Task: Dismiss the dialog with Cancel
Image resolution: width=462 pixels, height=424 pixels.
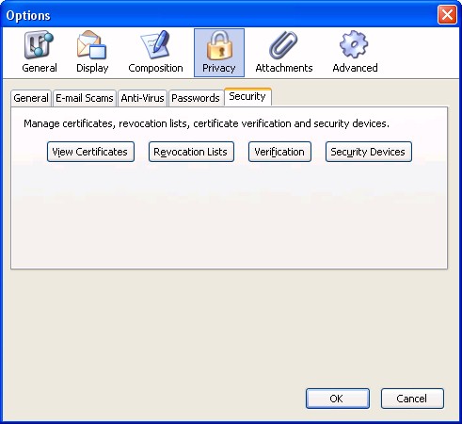Action: [412, 399]
